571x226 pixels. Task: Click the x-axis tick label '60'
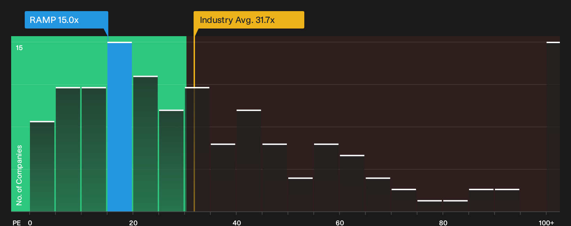click(340, 223)
